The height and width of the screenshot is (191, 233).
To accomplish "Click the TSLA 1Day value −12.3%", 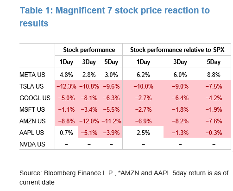I will 66,86.
